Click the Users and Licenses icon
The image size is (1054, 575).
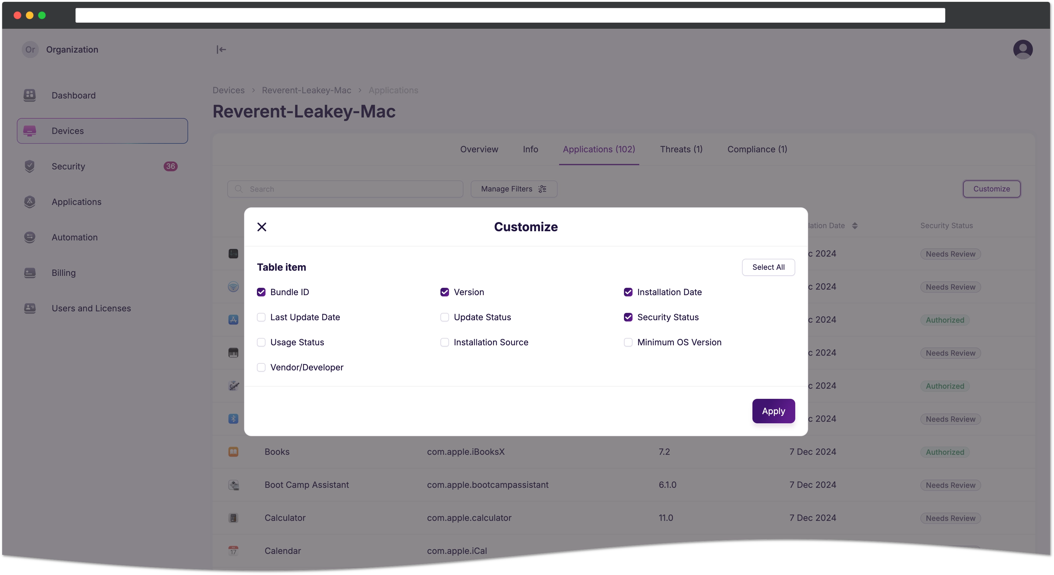30,307
